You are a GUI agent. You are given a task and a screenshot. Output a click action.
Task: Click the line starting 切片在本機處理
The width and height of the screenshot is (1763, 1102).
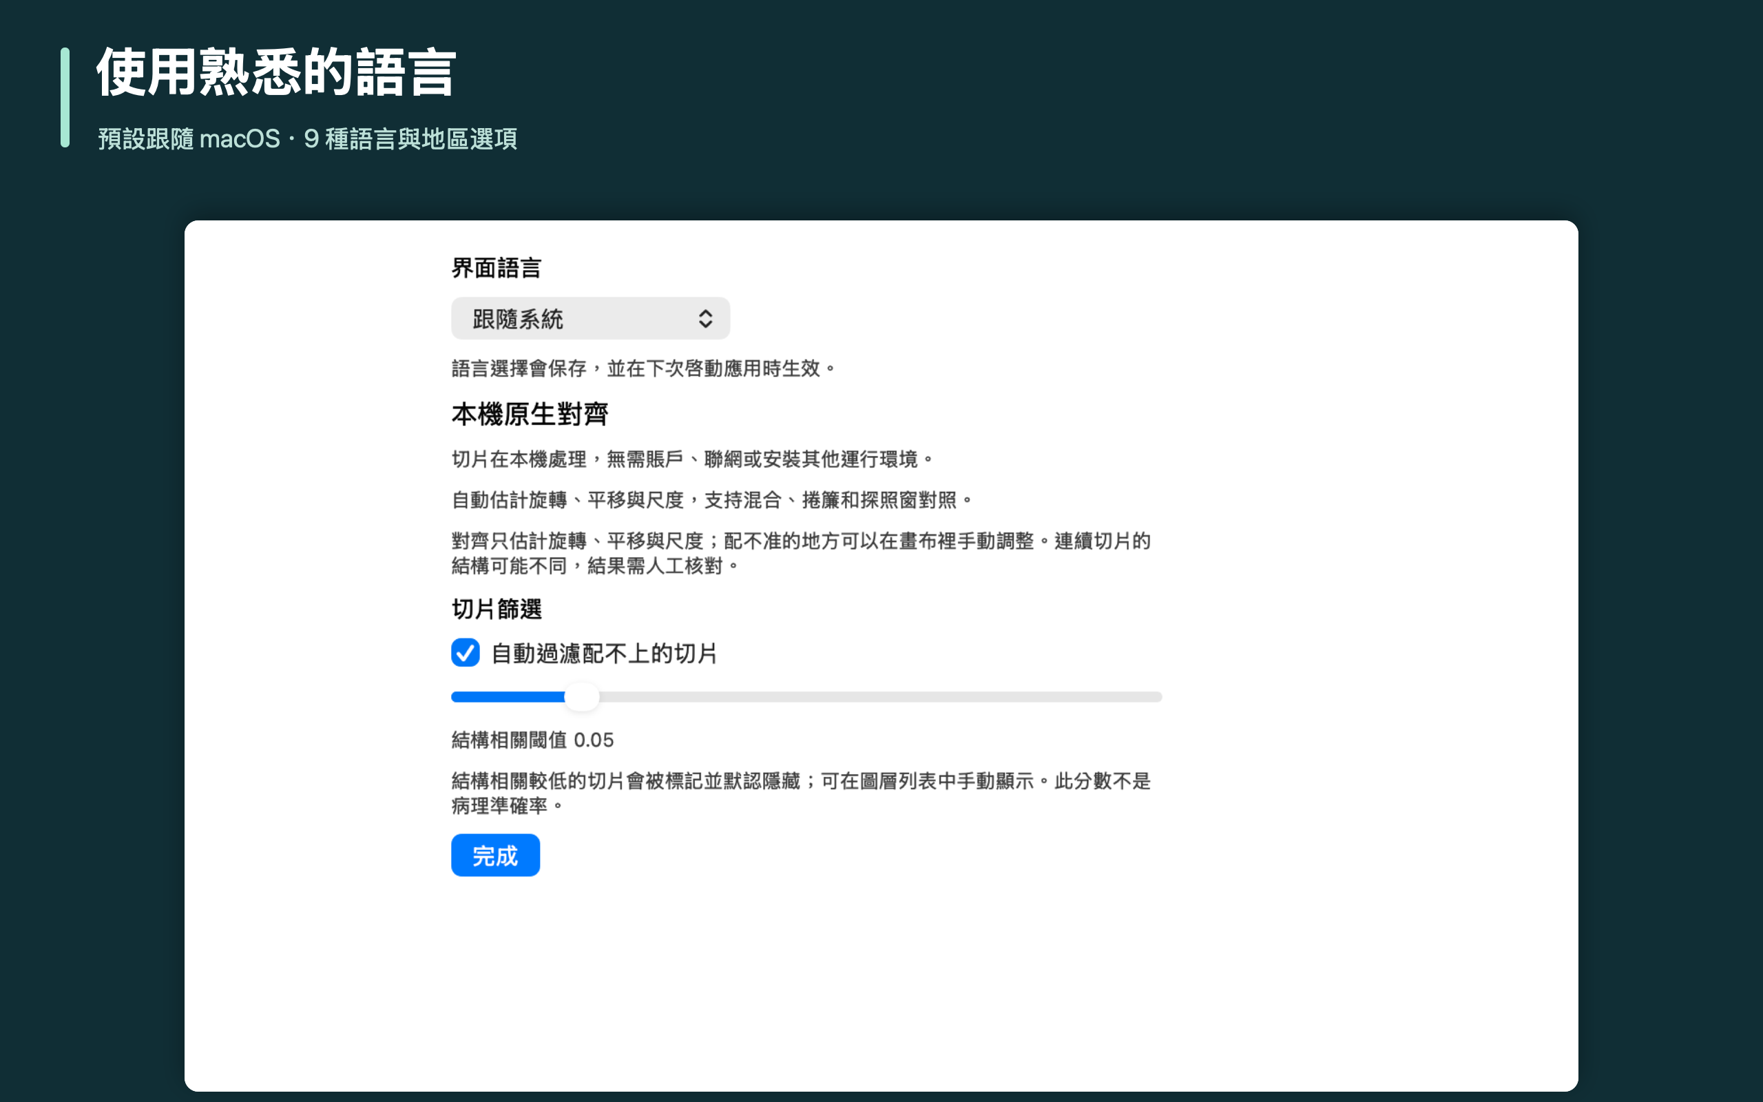point(692,459)
